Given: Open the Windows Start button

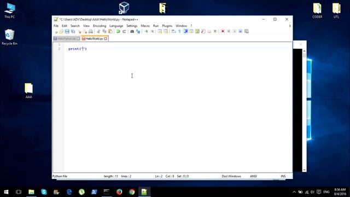Looking at the screenshot, I should pos(6,192).
